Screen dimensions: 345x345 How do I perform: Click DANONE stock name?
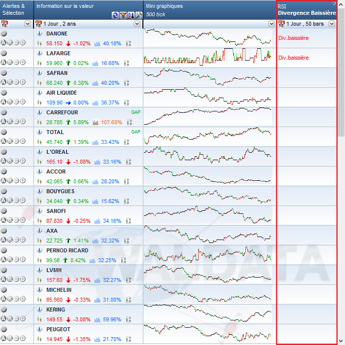57,34
